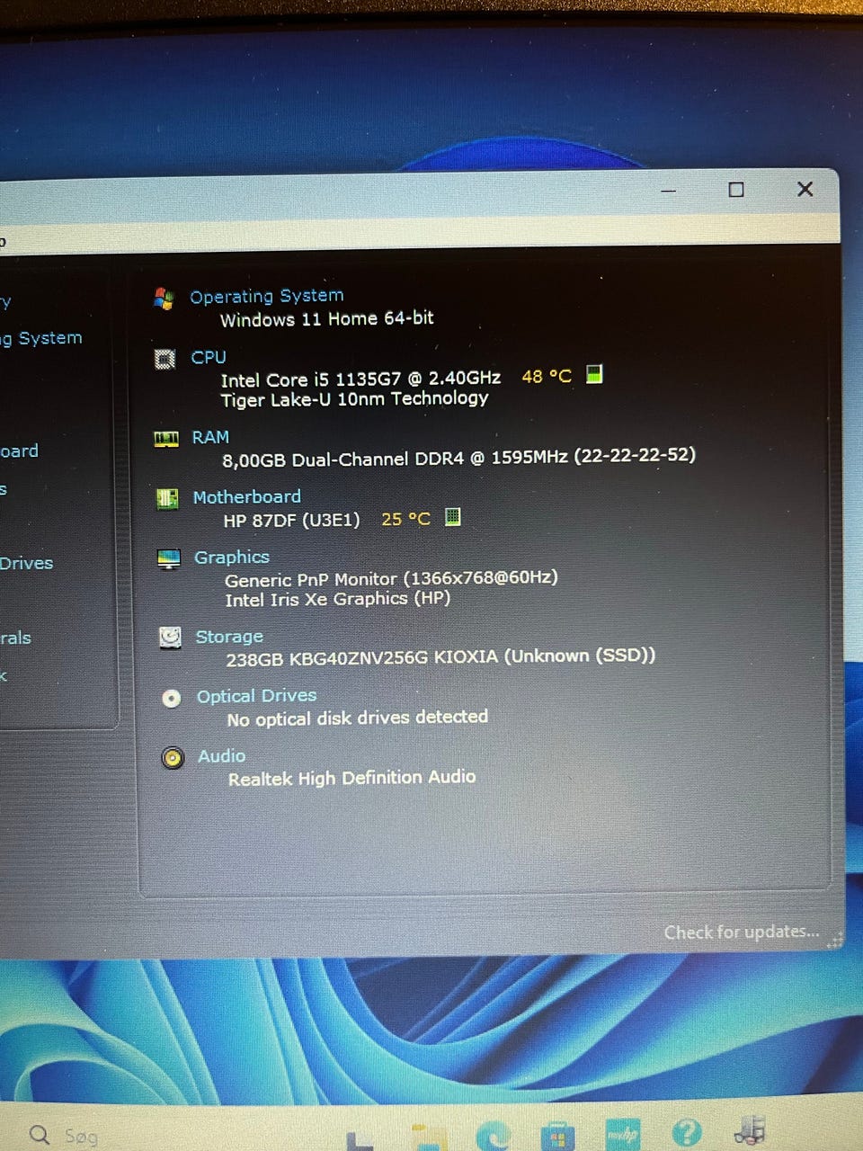Select Peripherals in the left sidebar
This screenshot has height=1151, width=863.
16,638
